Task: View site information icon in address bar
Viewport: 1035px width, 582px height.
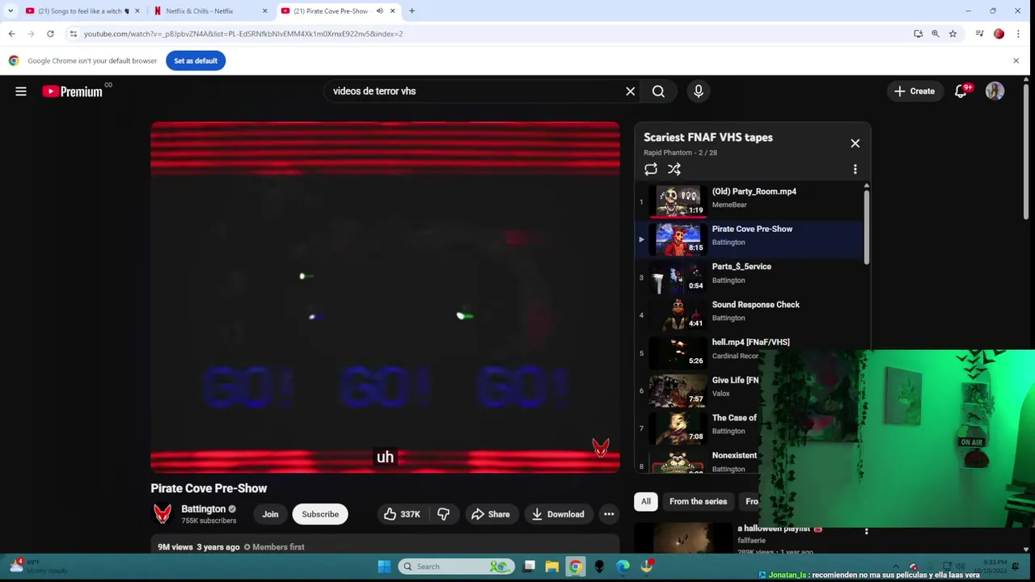Action: (x=74, y=34)
